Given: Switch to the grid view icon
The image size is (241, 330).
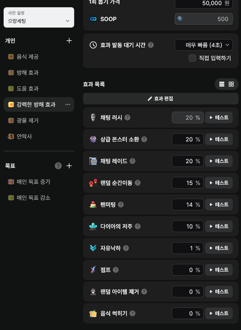Looking at the screenshot, I should 231,84.
